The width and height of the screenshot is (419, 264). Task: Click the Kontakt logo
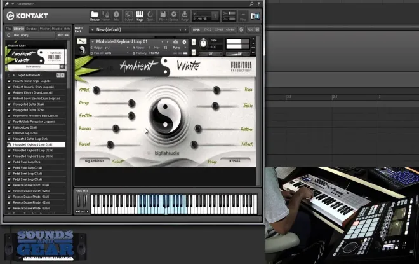click(27, 16)
